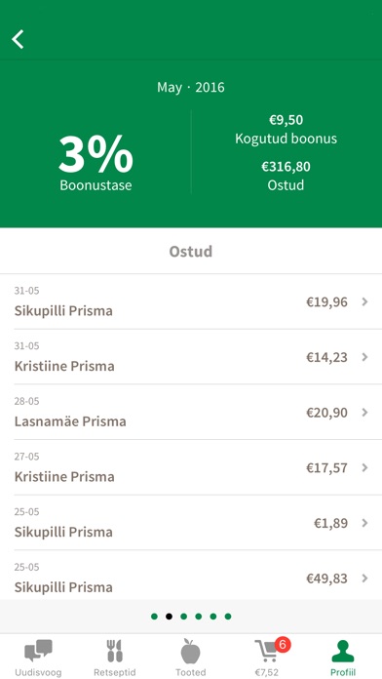
Task: Switch to the Retseptid tab label
Action: (115, 672)
